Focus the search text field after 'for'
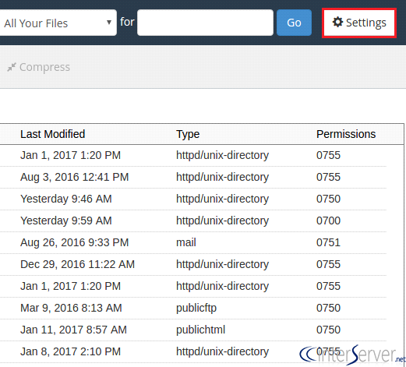 coord(205,23)
